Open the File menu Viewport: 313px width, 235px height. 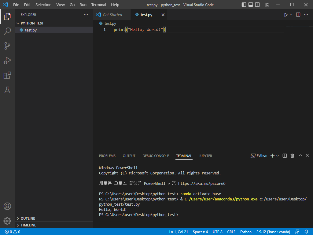[16, 5]
